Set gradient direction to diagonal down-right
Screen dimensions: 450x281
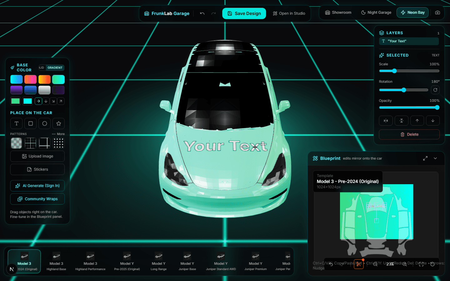[53, 101]
